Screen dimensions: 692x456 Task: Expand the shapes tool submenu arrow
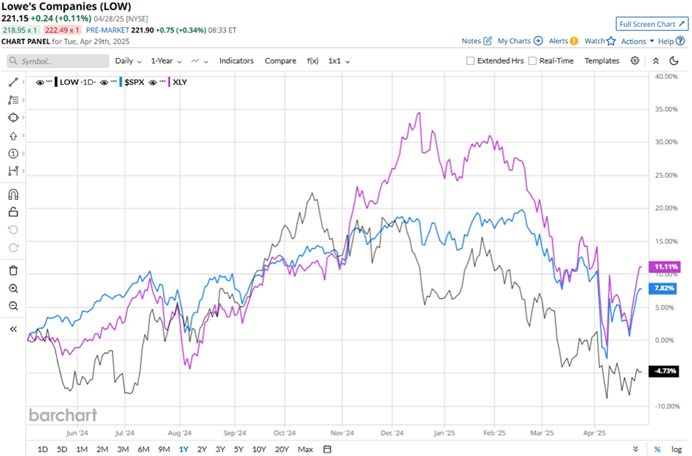23,118
